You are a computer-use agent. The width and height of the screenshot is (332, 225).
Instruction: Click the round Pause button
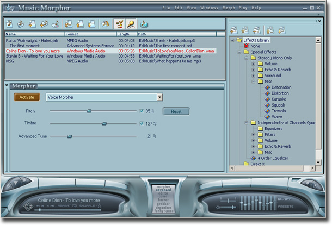[8, 186]
